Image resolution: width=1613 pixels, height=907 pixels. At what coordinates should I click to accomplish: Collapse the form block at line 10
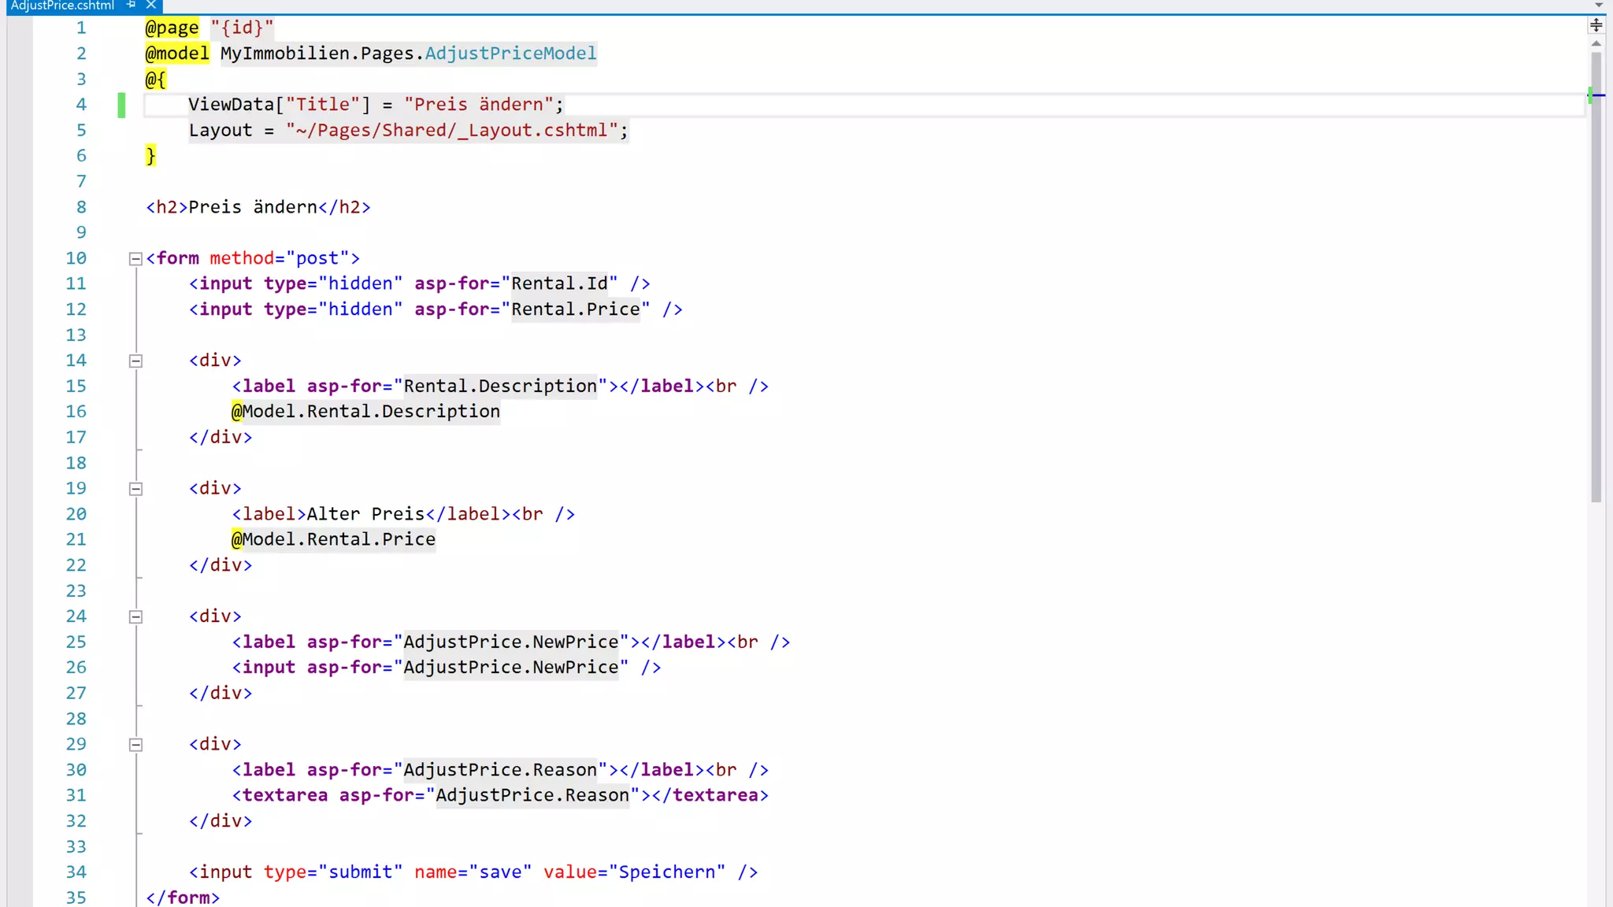pyautogui.click(x=135, y=258)
